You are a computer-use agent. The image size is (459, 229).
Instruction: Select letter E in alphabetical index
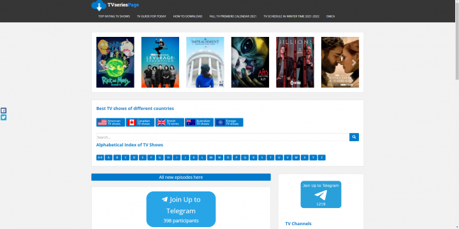143,158
